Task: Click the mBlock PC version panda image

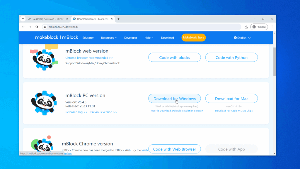Action: coord(44,103)
